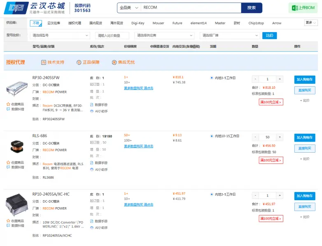
Task: Filter by 授权代理 supplier
Action: (x=75, y=23)
